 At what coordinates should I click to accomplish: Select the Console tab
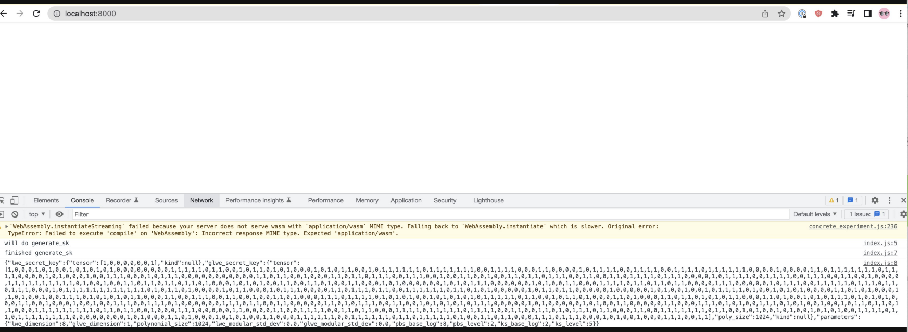[x=82, y=200]
